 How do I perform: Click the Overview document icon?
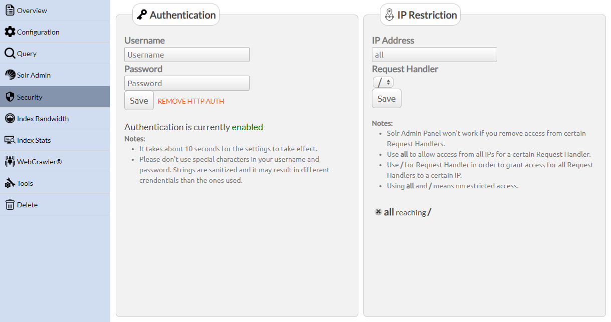(10, 11)
